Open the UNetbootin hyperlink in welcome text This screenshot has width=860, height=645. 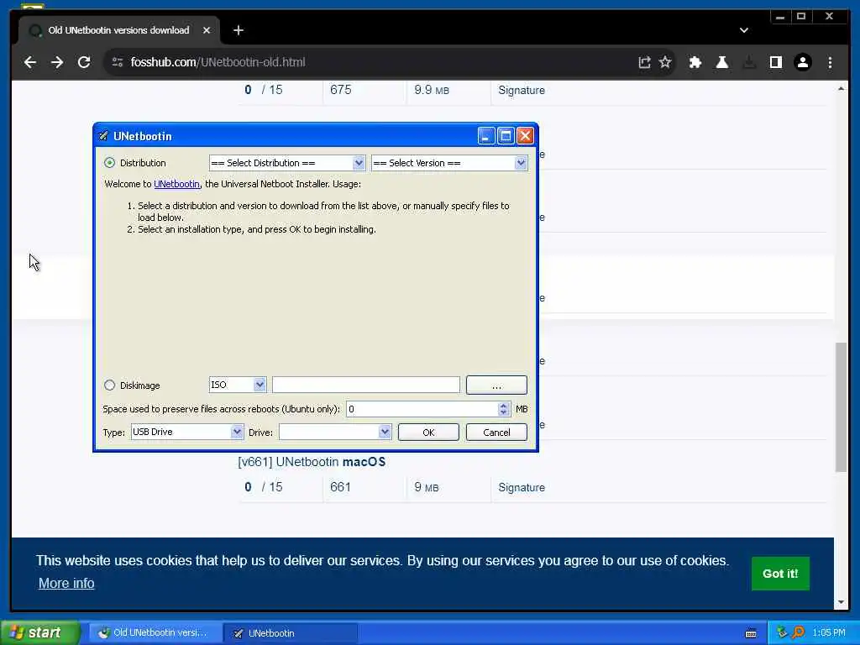176,184
